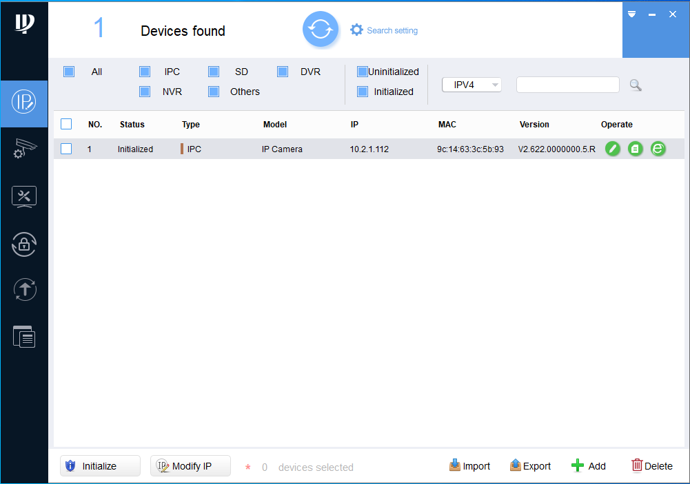
Task: Toggle the NVR filter checkbox
Action: pyautogui.click(x=144, y=92)
